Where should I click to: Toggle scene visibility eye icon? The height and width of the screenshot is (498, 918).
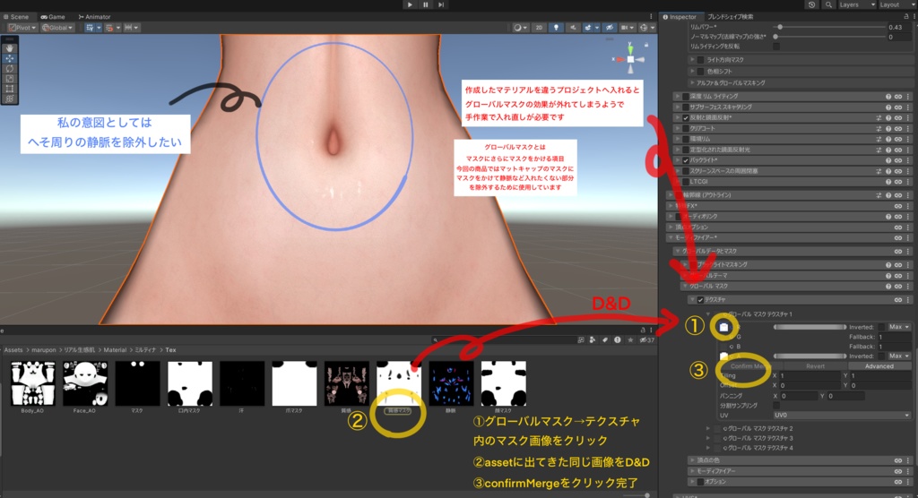(x=610, y=28)
